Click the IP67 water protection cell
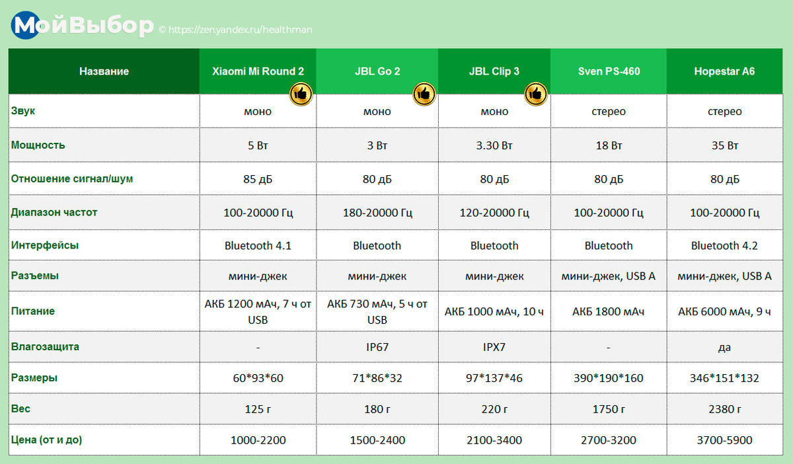 point(377,346)
